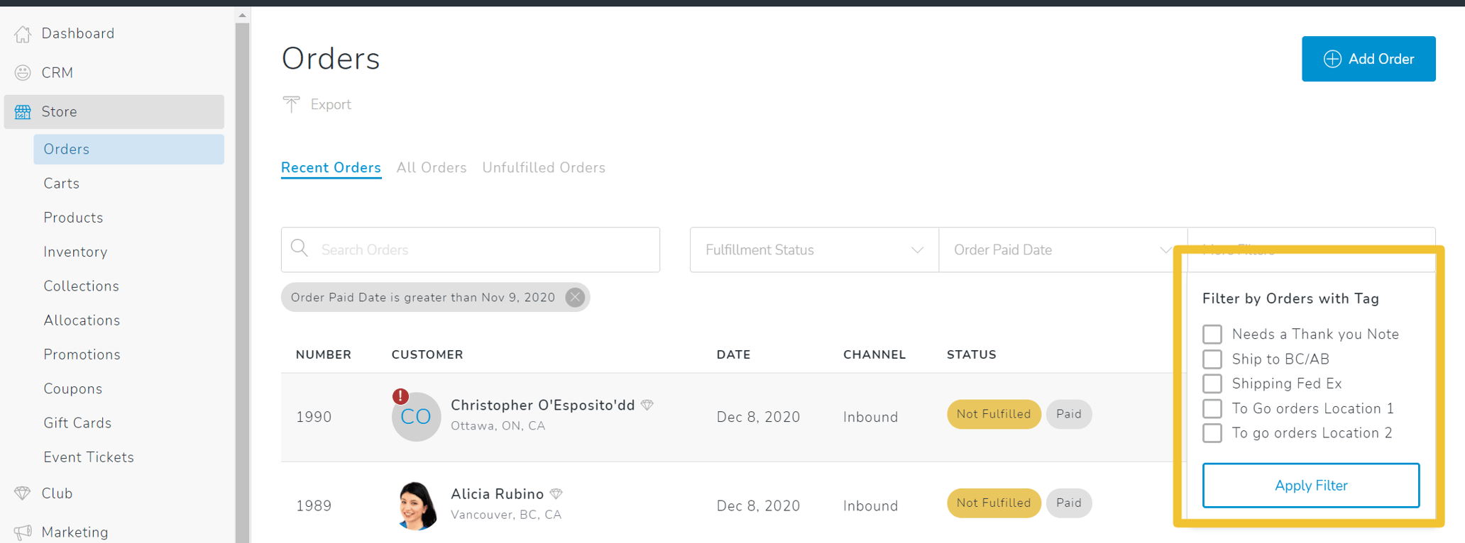Open the More Filters dropdown
The height and width of the screenshot is (543, 1465).
tap(1312, 250)
